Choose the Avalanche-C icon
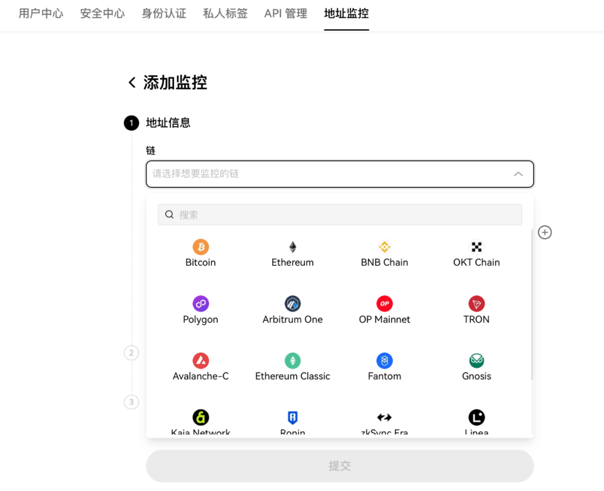Screen dimensions: 604x491 pos(201,361)
